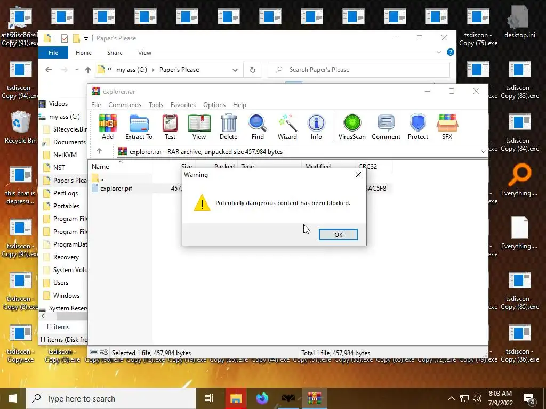Open the Quick Access Toolbar customize dropdown

[86, 38]
